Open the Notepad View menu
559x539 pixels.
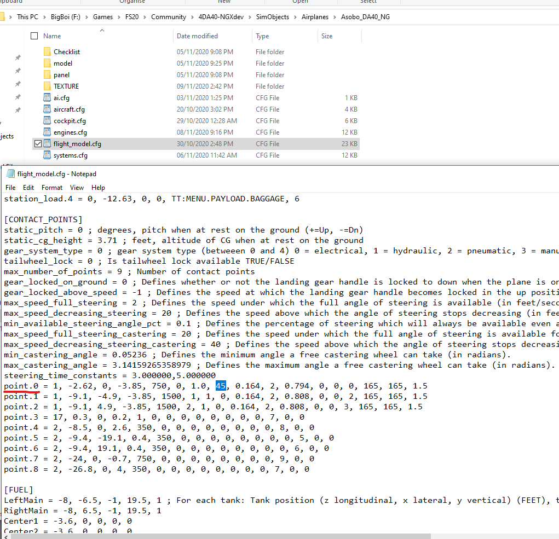(77, 187)
